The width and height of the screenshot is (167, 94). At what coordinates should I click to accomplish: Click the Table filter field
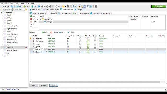pyautogui.click(x=19, y=9)
